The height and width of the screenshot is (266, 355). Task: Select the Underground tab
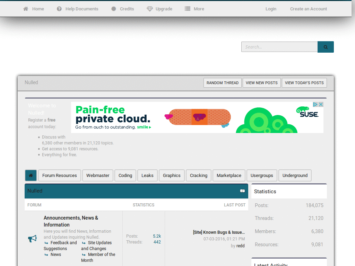click(295, 175)
